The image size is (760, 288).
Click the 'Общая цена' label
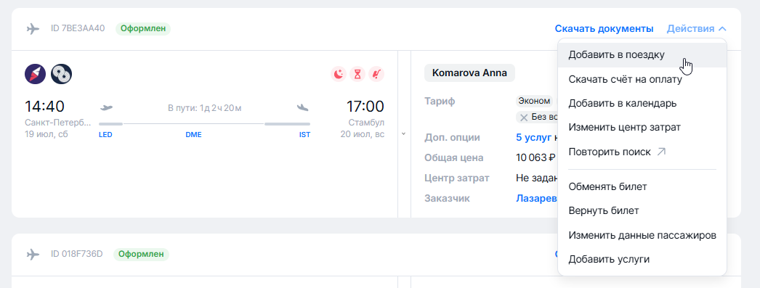pyautogui.click(x=453, y=158)
